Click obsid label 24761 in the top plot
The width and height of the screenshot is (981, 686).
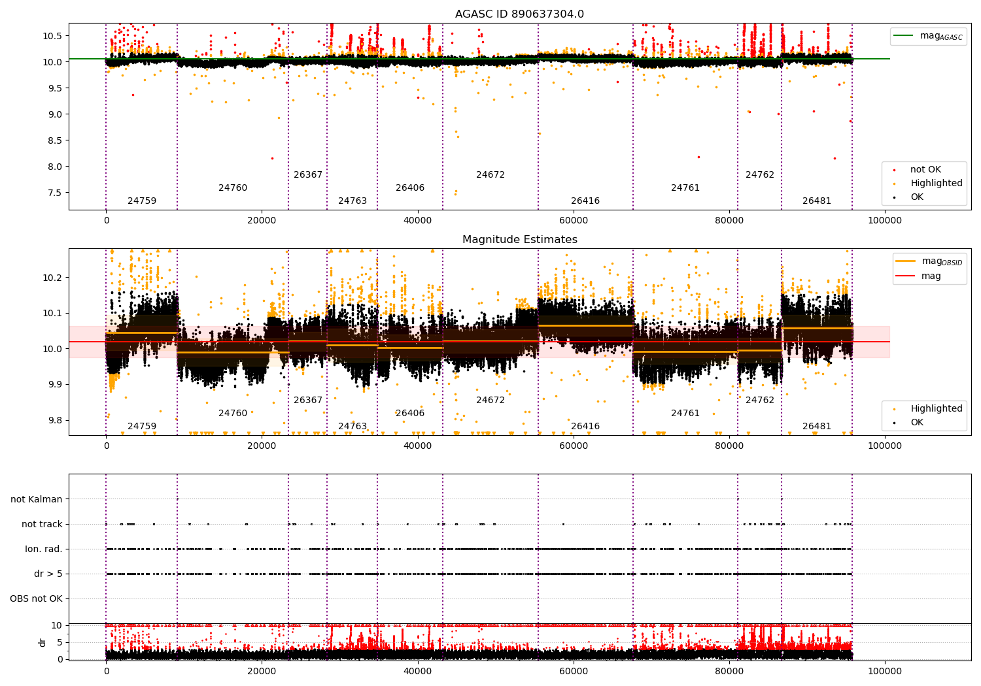[685, 188]
